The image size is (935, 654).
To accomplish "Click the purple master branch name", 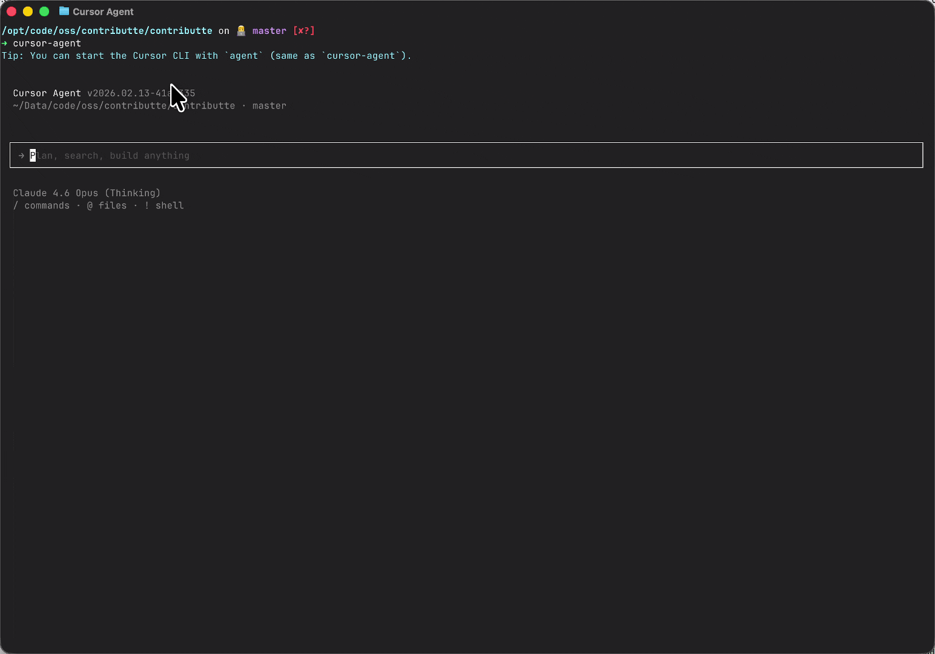I will (x=269, y=31).
